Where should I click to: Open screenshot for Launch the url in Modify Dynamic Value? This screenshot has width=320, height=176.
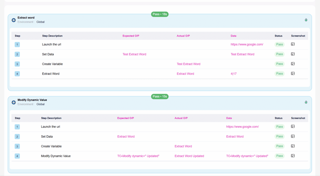click(x=293, y=126)
